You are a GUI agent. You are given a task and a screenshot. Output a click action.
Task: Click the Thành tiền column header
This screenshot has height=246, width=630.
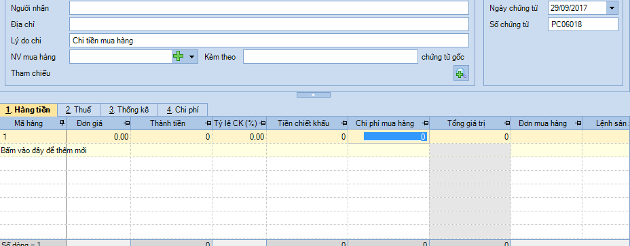coord(172,123)
